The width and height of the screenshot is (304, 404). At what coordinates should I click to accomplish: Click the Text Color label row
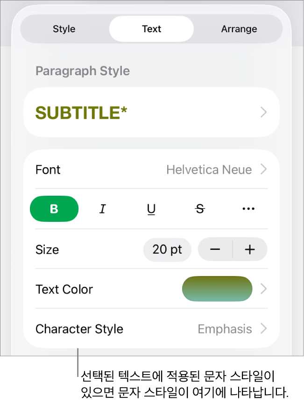pos(64,289)
